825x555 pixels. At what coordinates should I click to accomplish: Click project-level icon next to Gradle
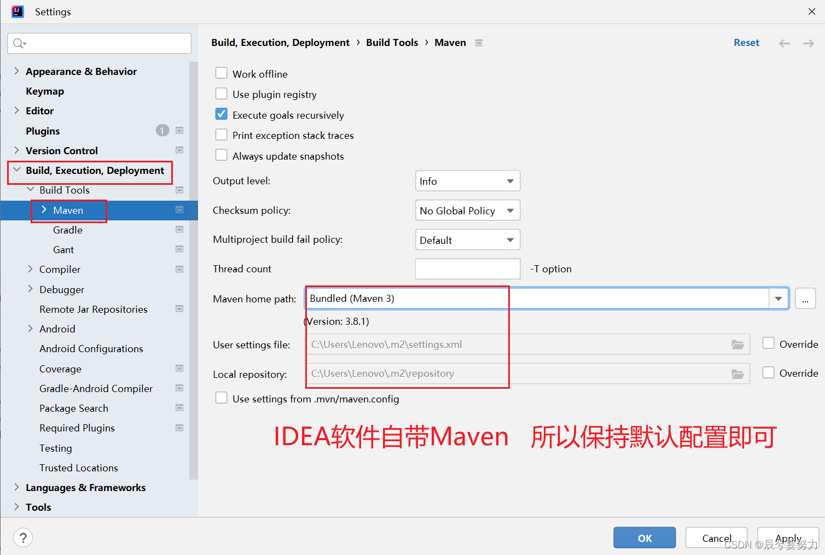click(179, 229)
